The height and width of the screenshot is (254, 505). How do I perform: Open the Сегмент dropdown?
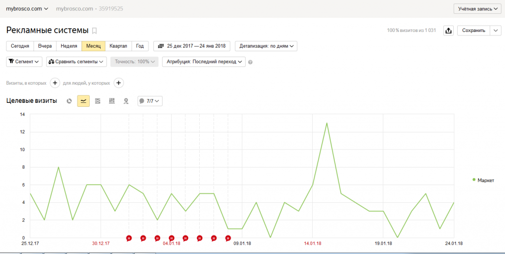pyautogui.click(x=24, y=62)
